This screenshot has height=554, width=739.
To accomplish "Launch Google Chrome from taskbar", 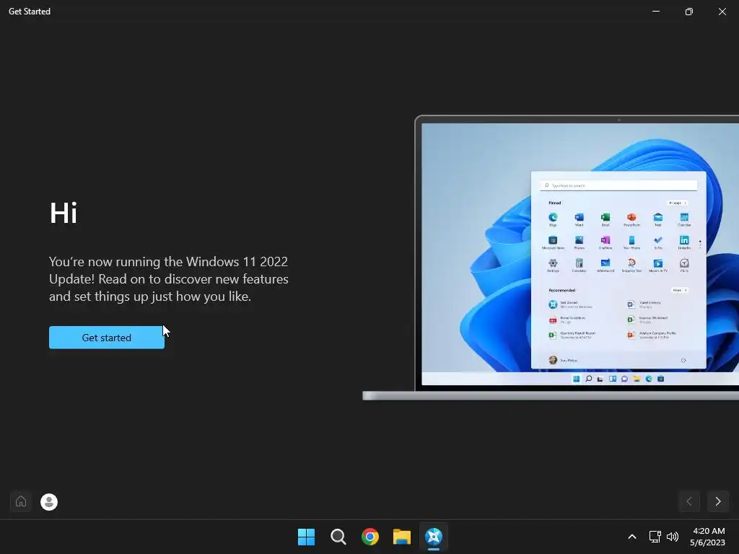I will pos(370,537).
